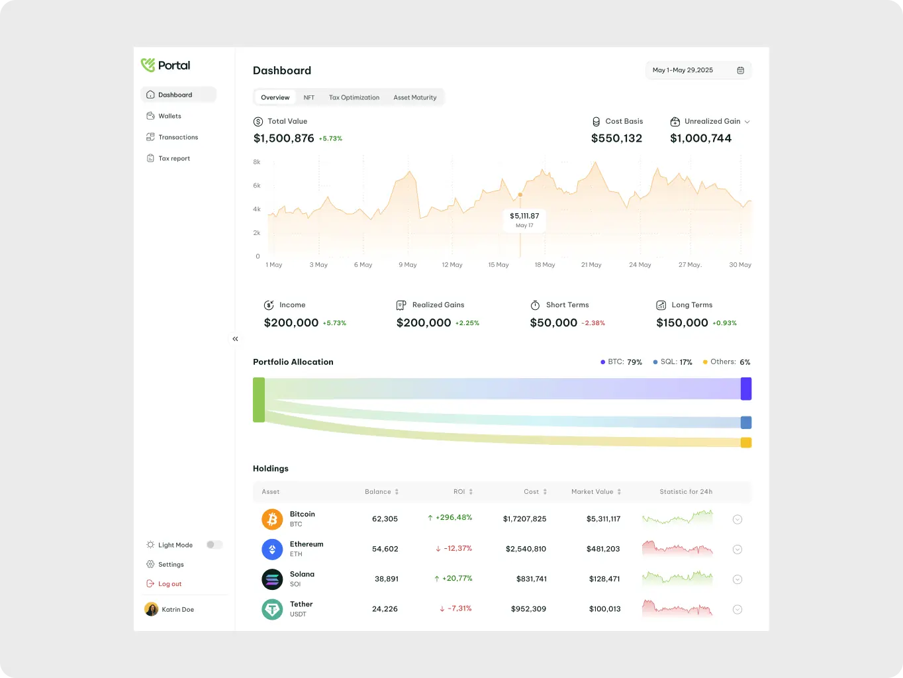Expand the Ethereum holdings row
Viewport: 903px width, 678px height.
tap(737, 549)
